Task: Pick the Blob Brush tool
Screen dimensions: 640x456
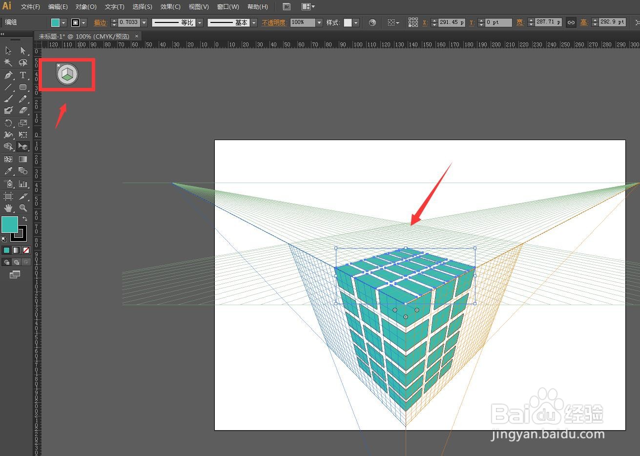Action: [8, 110]
